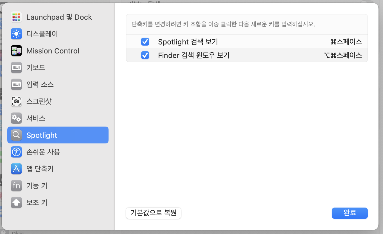Select the Spotlight 검색 보기 row label
The width and height of the screenshot is (383, 234).
(188, 42)
